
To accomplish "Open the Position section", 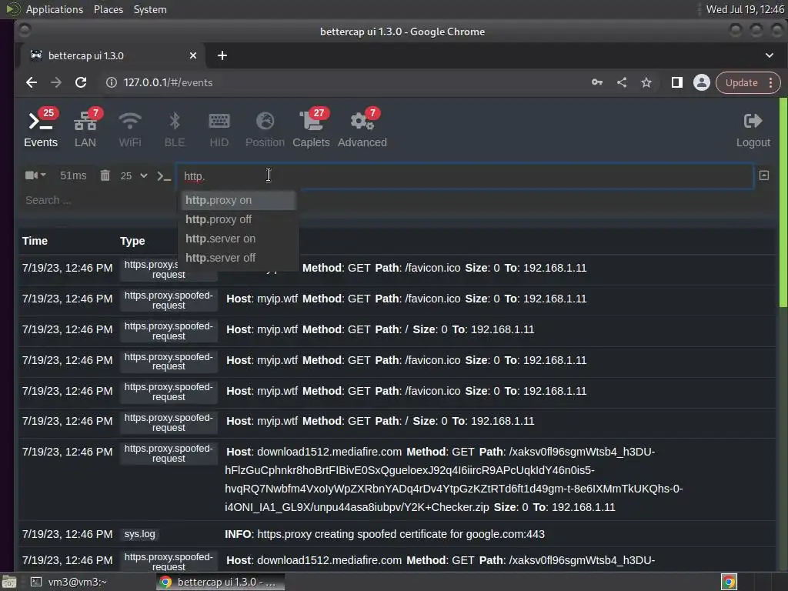I will [265, 129].
